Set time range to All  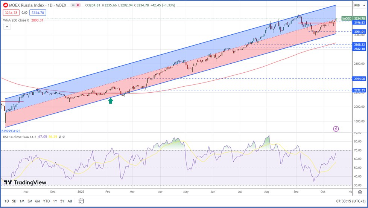pos(70,201)
